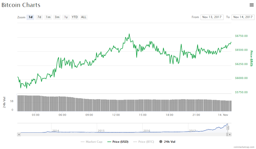The height and width of the screenshot is (149, 256).
Task: Toggle the Price (USD) series legend
Action: [118, 142]
